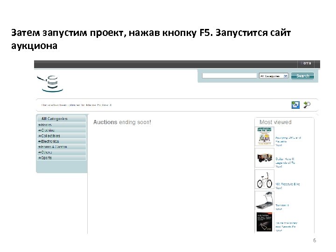Click the auction gavel logo

50,84
